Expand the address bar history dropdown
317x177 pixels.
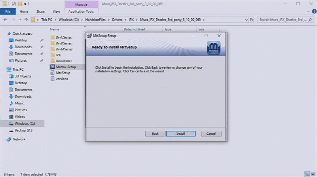pos(246,20)
